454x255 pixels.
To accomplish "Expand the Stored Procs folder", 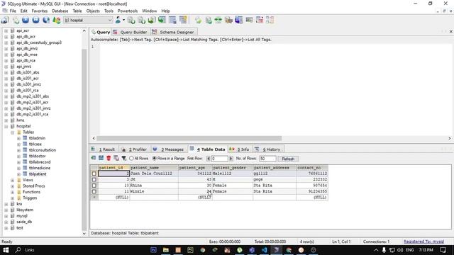I will (x=13, y=186).
